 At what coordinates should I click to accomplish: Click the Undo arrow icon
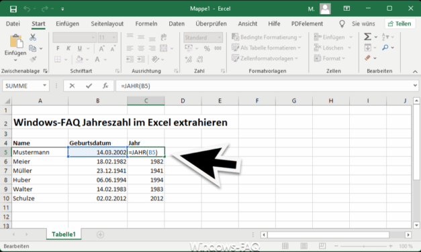(x=27, y=9)
